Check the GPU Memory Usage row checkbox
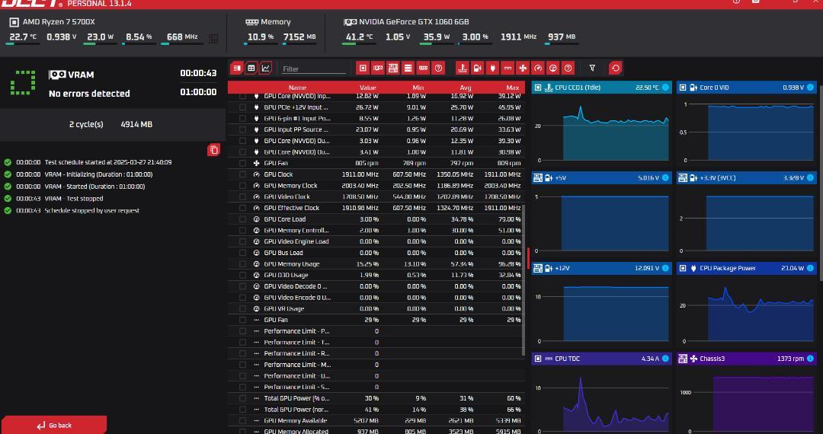This screenshot has width=823, height=434. [242, 263]
